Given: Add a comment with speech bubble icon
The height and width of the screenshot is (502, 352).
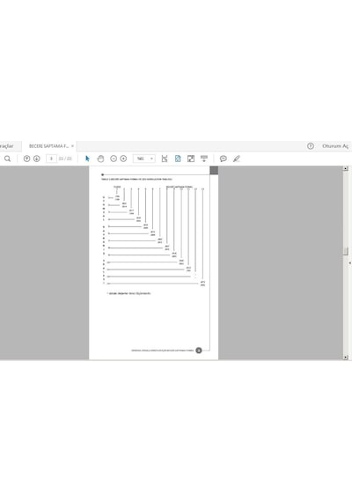Looking at the screenshot, I should coord(224,159).
